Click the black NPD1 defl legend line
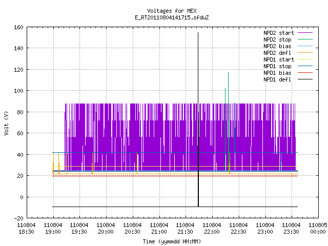This screenshot has width=328, height=246. point(305,79)
